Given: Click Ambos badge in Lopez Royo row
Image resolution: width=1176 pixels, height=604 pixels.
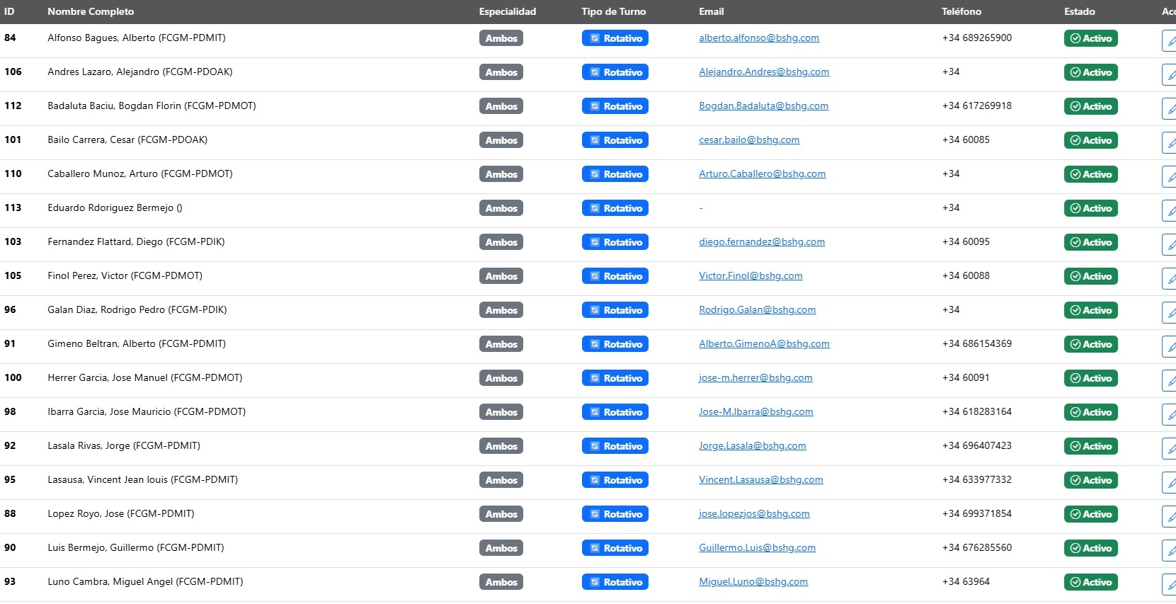Looking at the screenshot, I should click(x=501, y=514).
